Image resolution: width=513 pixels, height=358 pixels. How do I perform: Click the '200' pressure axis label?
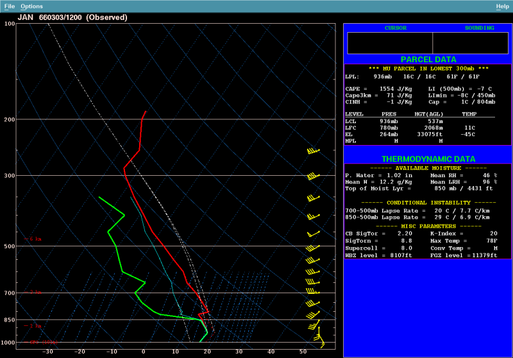click(10, 120)
